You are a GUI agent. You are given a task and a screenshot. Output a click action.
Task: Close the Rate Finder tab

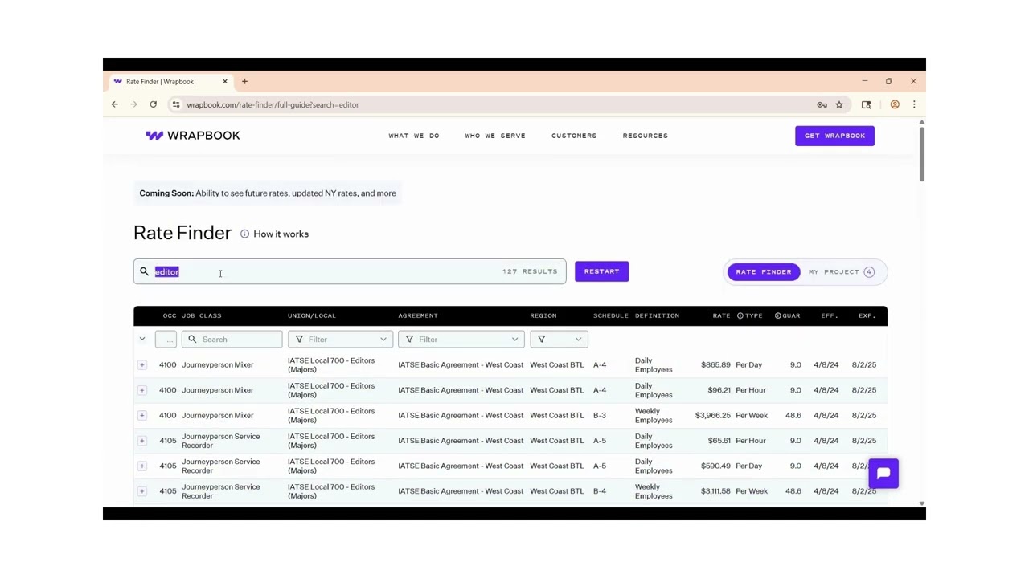225,81
